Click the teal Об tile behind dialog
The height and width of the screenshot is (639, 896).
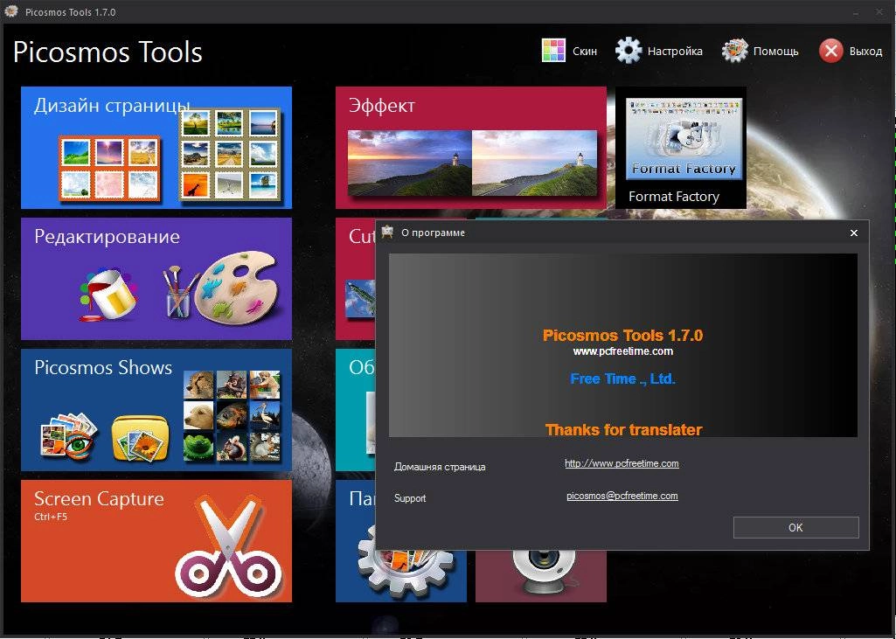point(356,410)
